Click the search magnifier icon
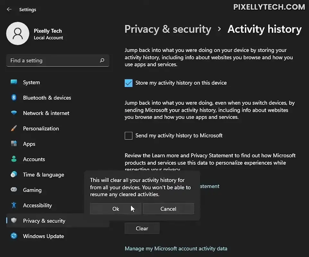The width and height of the screenshot is (309, 257). [102, 60]
